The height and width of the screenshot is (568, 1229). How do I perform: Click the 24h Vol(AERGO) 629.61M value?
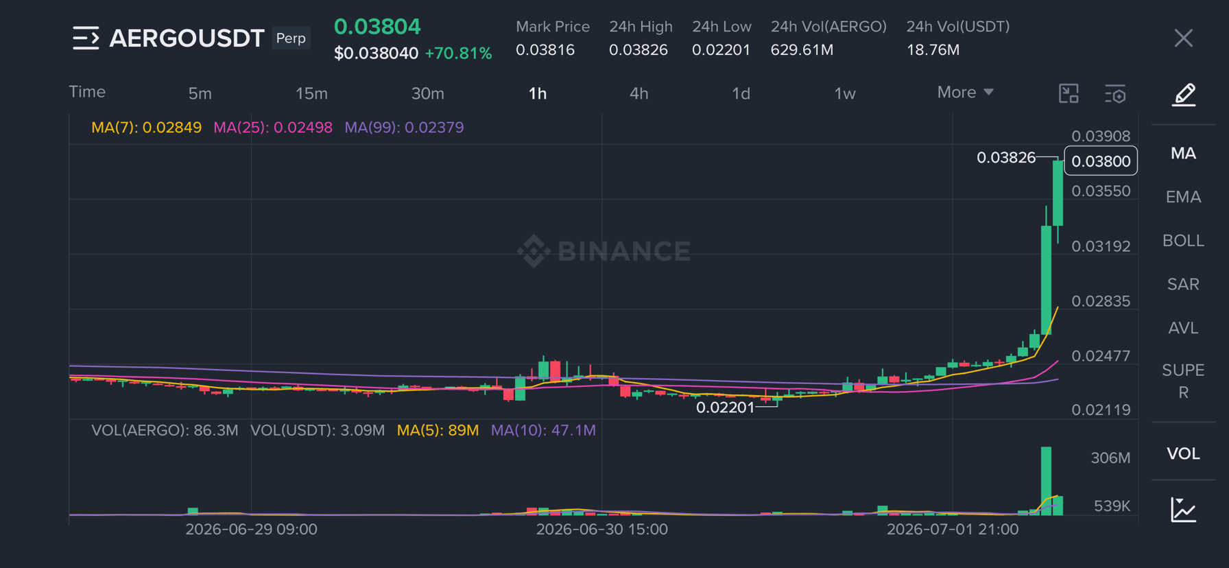(802, 50)
